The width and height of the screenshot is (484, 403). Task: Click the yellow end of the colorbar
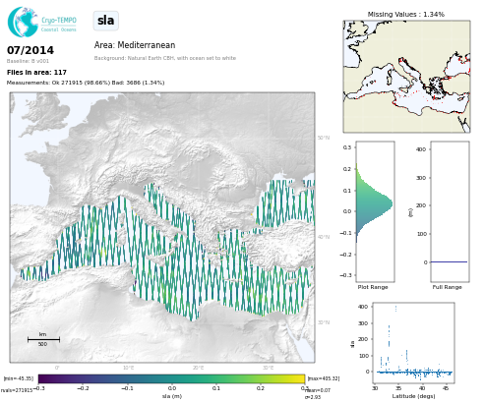pos(300,379)
